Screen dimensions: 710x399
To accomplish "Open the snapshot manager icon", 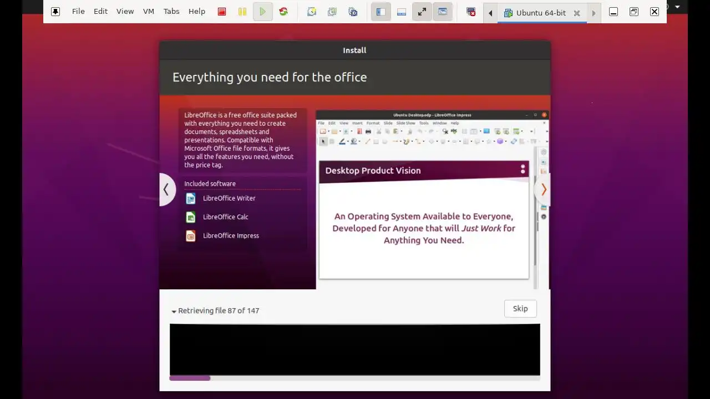I will pyautogui.click(x=353, y=12).
